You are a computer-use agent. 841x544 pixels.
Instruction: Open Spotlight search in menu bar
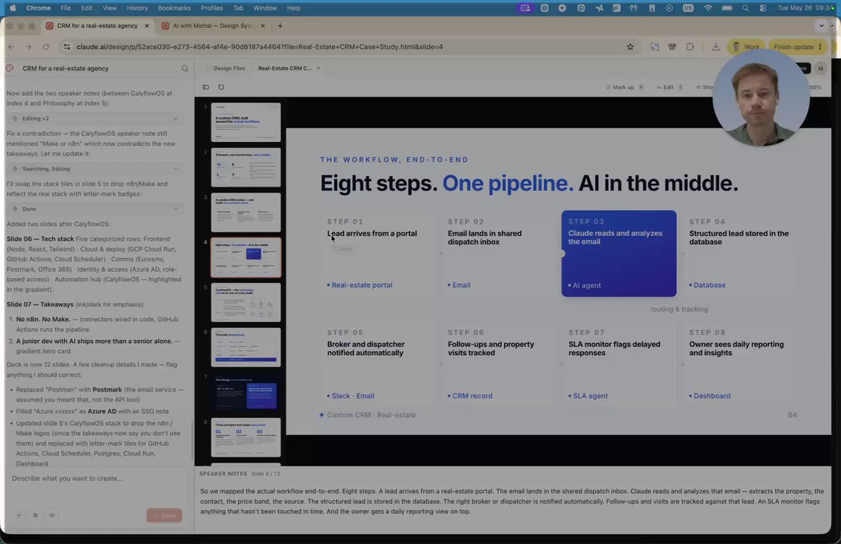(x=746, y=8)
